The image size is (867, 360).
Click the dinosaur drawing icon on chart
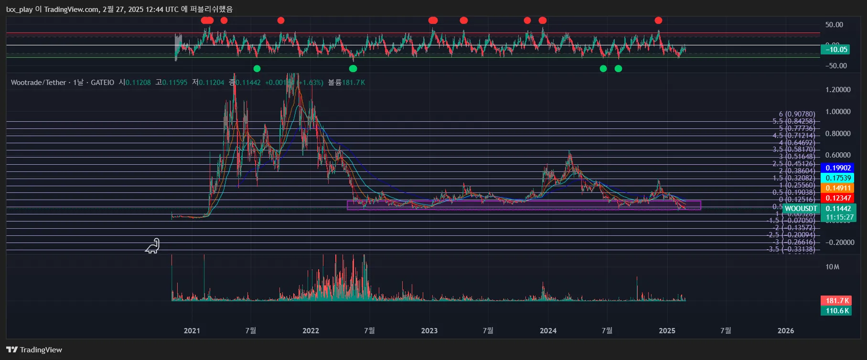pos(152,245)
